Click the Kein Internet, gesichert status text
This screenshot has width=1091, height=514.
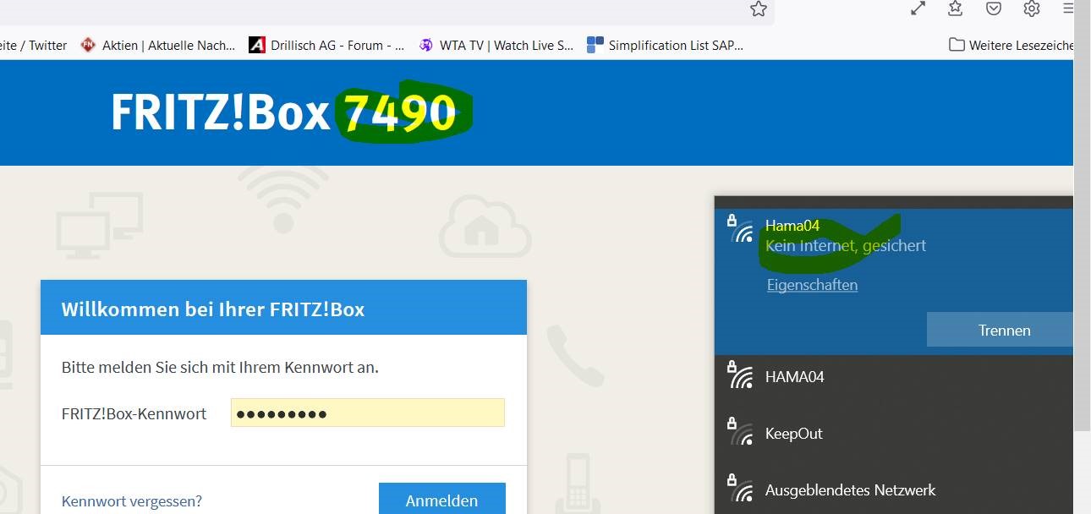(x=846, y=246)
